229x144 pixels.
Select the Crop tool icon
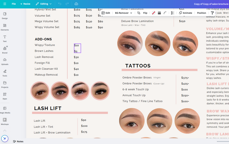click(139, 13)
